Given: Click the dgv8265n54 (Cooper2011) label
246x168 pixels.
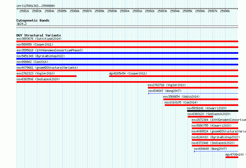Looking at the screenshot, I should (x=128, y=73).
